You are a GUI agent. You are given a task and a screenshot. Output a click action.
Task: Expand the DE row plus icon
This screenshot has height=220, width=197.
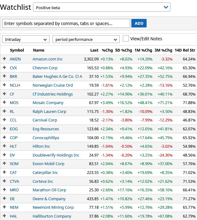4,198
